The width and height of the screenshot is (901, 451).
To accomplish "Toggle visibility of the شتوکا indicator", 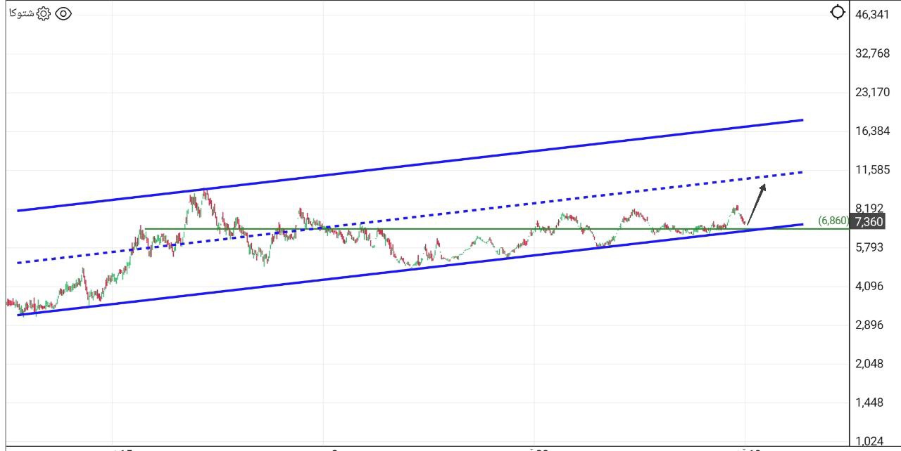I will click(63, 13).
